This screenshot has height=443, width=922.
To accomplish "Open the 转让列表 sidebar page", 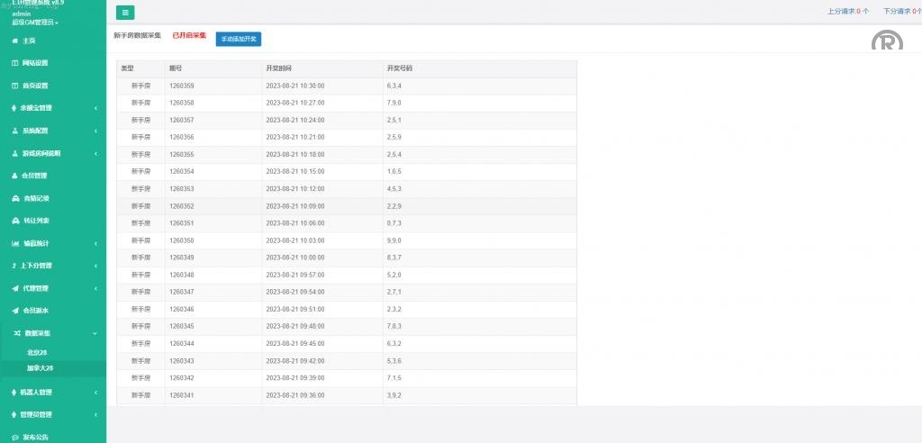I will (36, 221).
